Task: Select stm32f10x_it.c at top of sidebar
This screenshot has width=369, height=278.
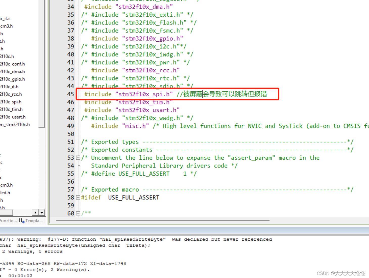Action: click(x=5, y=18)
